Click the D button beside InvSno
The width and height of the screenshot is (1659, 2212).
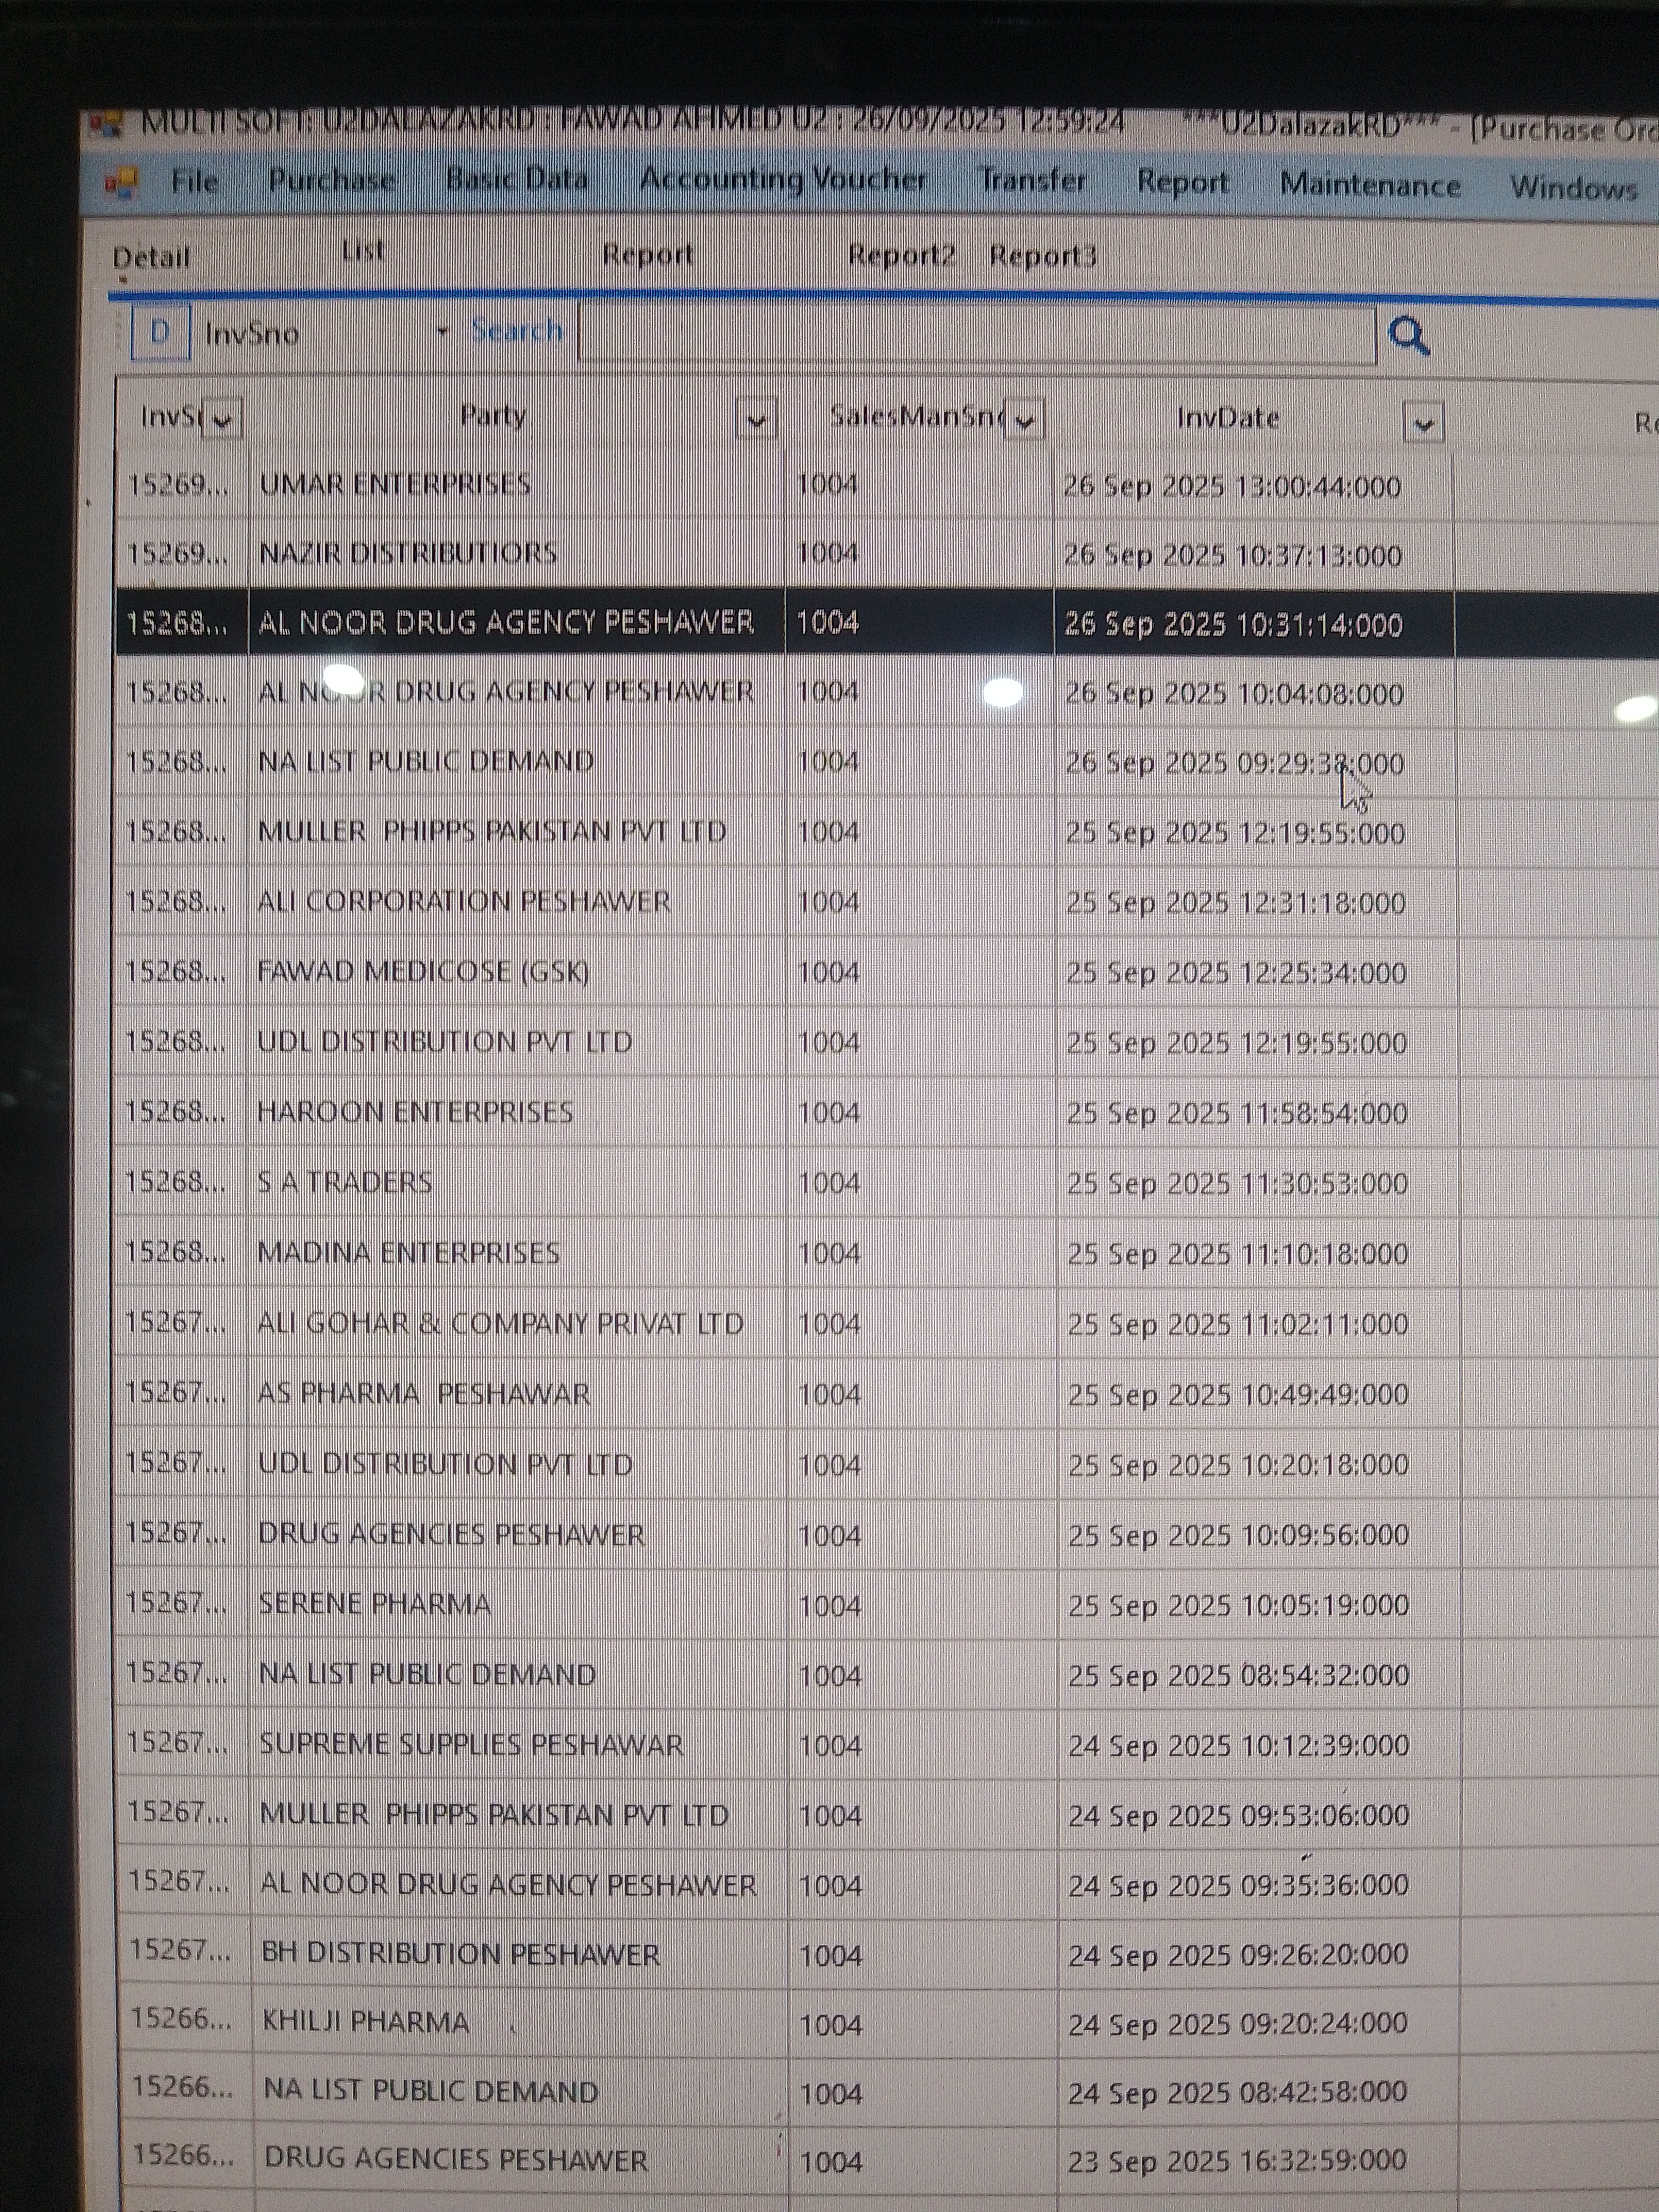[x=160, y=333]
